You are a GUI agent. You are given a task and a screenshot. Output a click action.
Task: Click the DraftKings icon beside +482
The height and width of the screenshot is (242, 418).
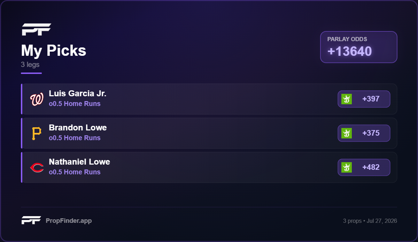[347, 167]
